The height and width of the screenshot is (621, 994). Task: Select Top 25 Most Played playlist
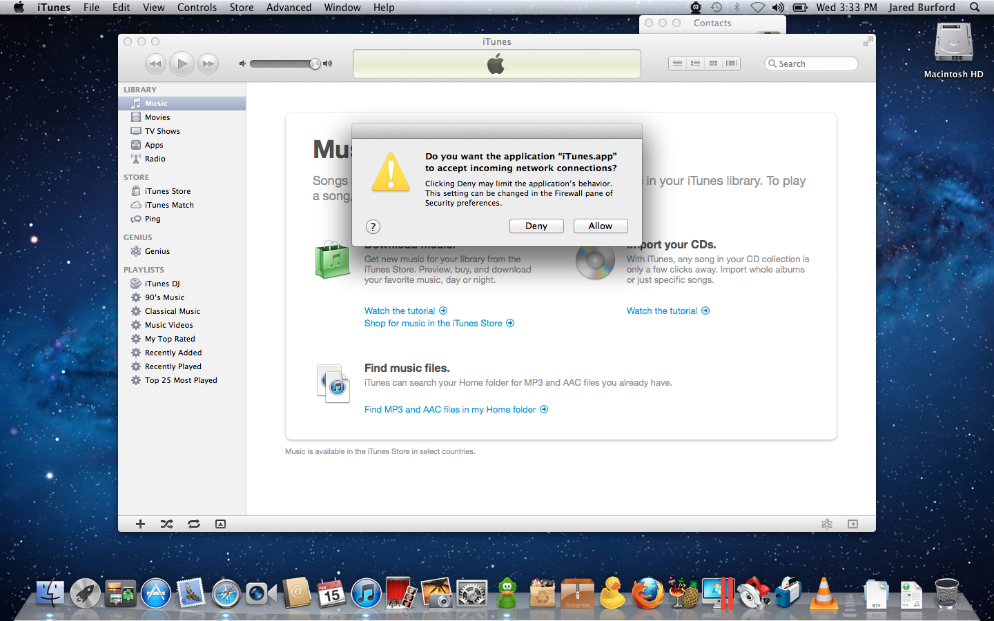[182, 380]
